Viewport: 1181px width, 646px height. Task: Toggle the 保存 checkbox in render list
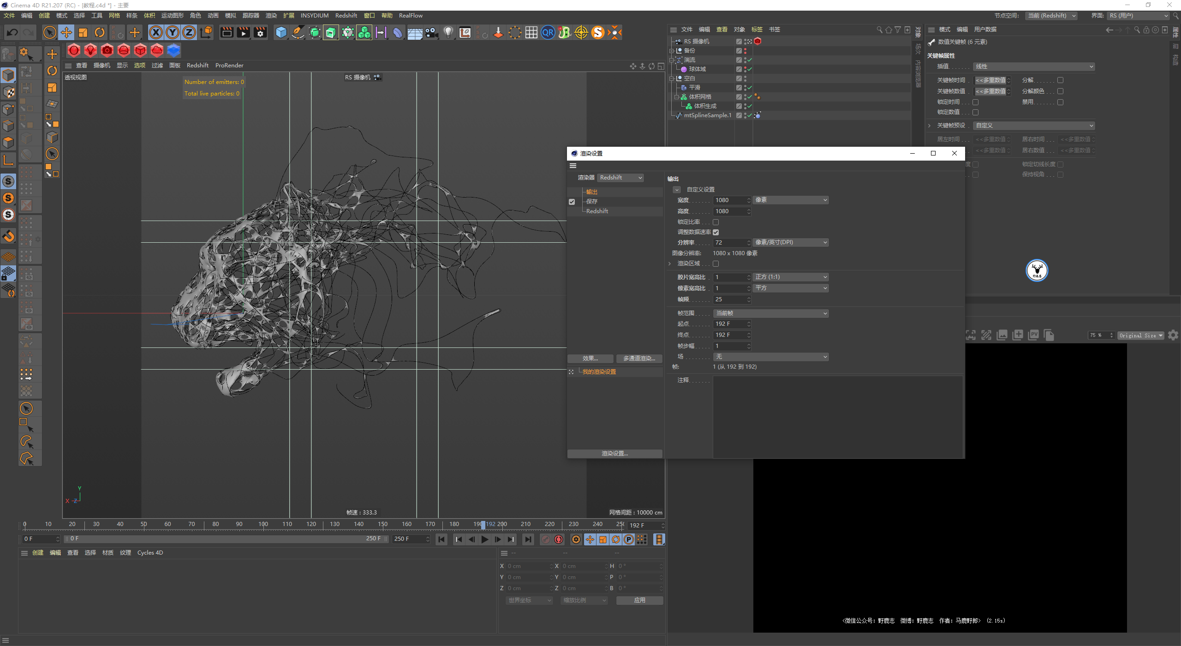tap(572, 202)
